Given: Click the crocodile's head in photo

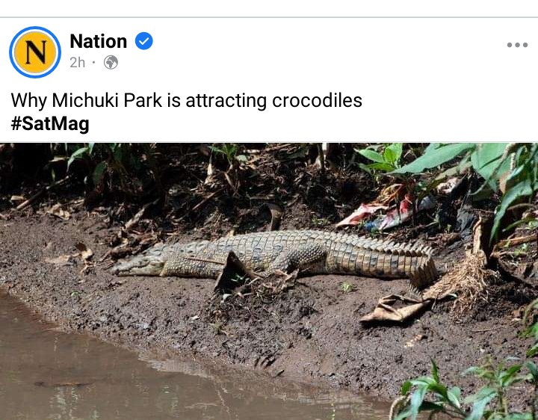Looking at the screenshot, I should click(x=139, y=265).
